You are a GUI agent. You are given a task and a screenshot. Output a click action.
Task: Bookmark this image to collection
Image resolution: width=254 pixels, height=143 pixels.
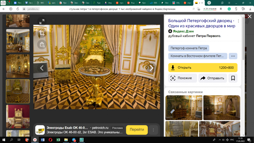coord(233,78)
